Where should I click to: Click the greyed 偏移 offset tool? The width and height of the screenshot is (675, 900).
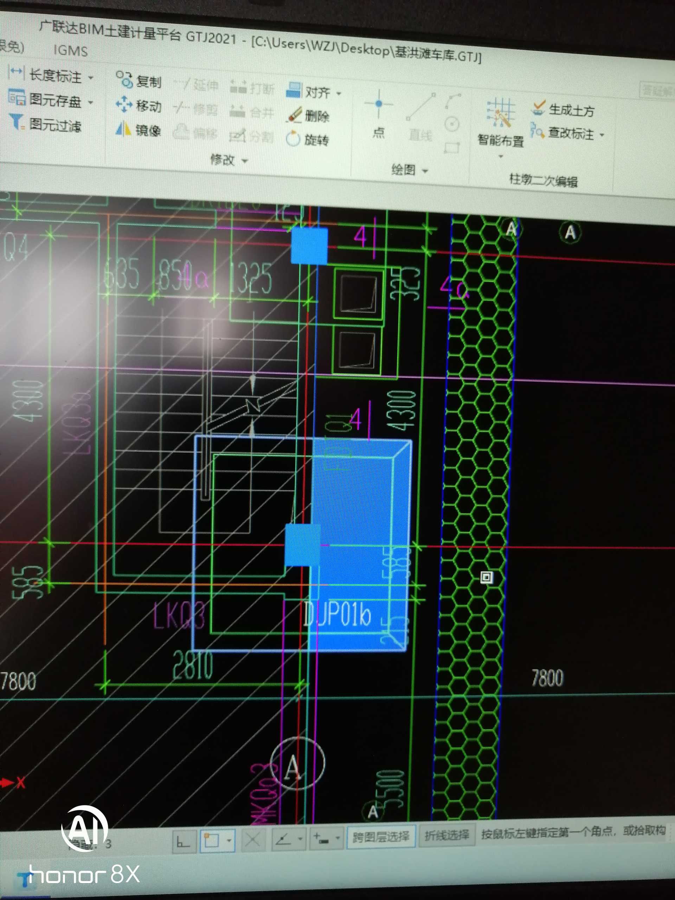pyautogui.click(x=196, y=133)
